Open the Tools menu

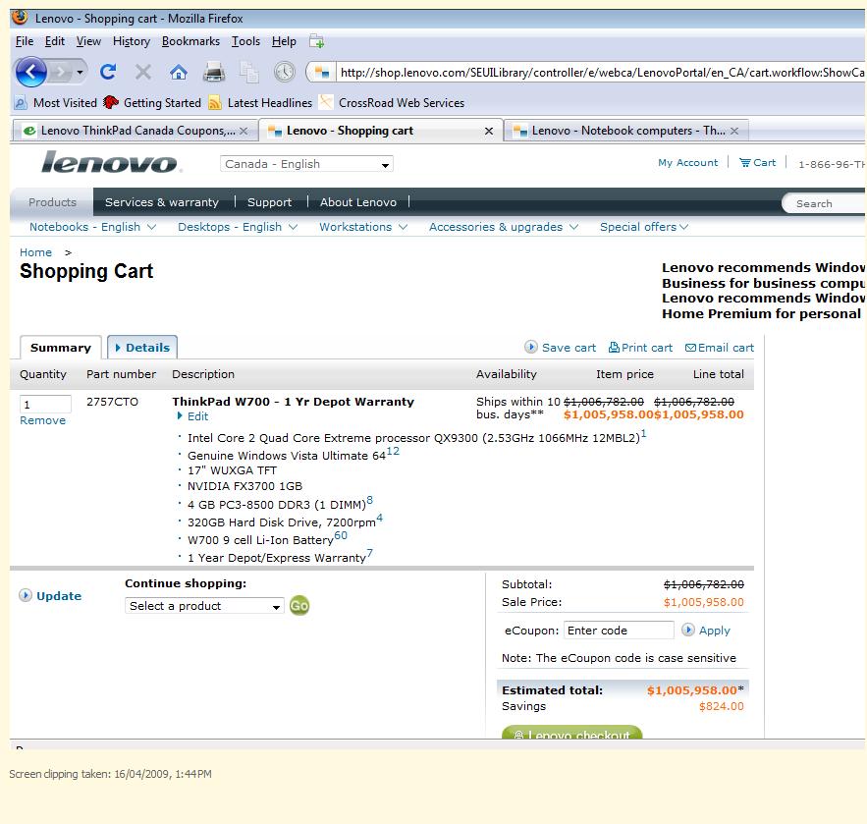[x=245, y=41]
